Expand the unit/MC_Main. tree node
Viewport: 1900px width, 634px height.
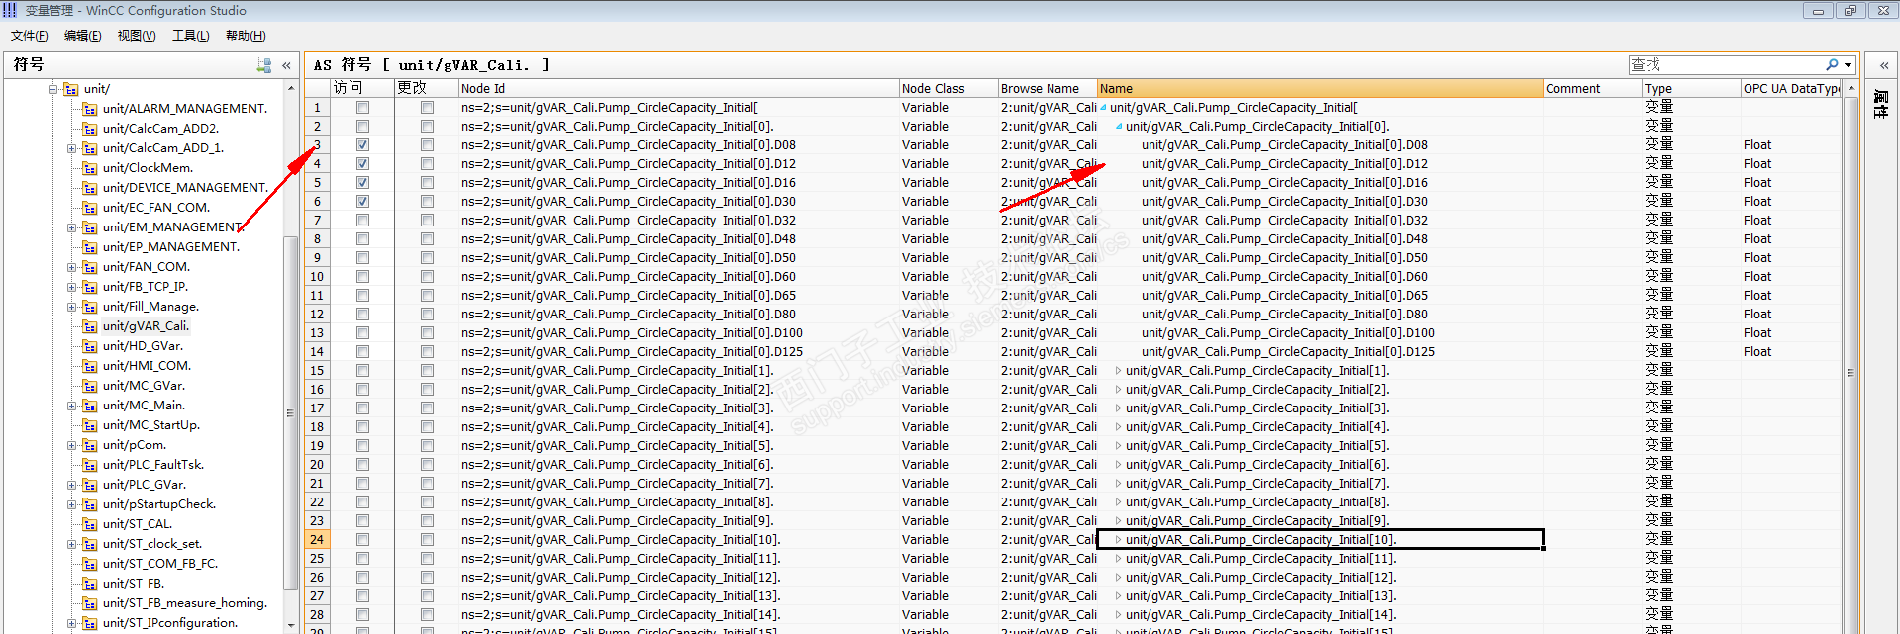point(71,406)
